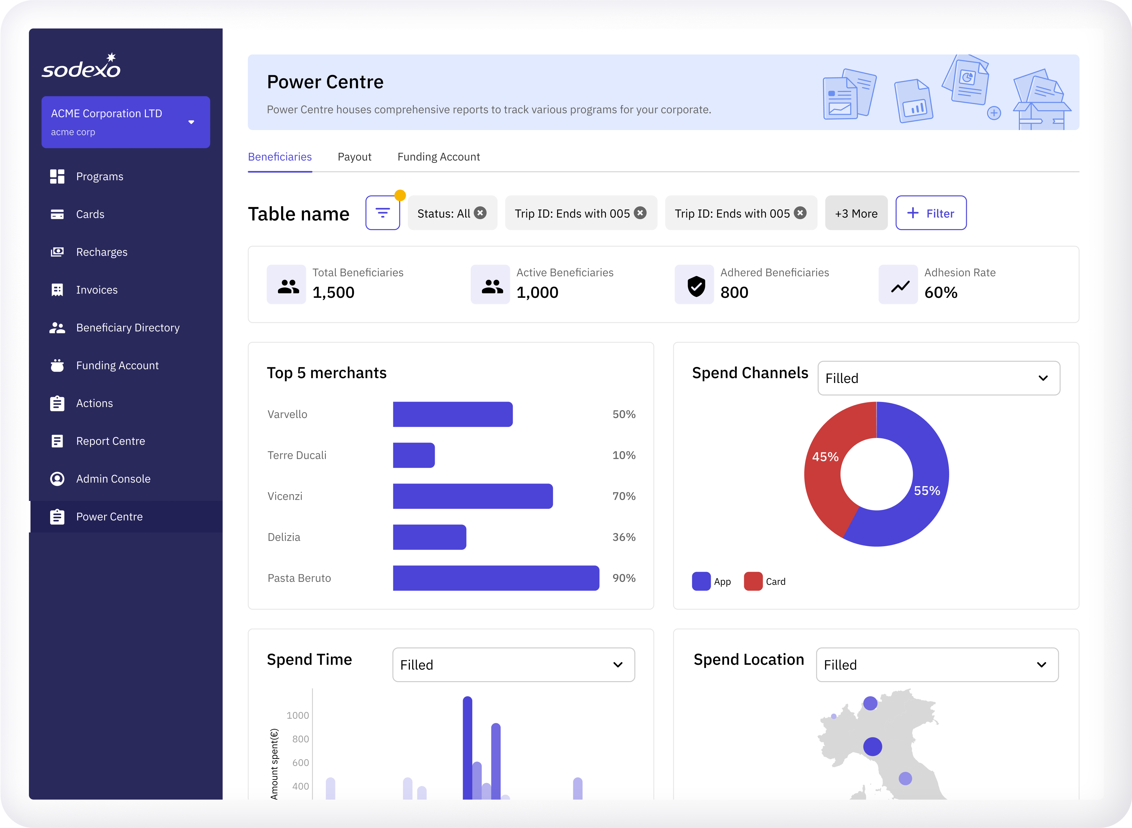The image size is (1132, 828).
Task: Remove first Trip ID filter chip
Action: tap(640, 213)
